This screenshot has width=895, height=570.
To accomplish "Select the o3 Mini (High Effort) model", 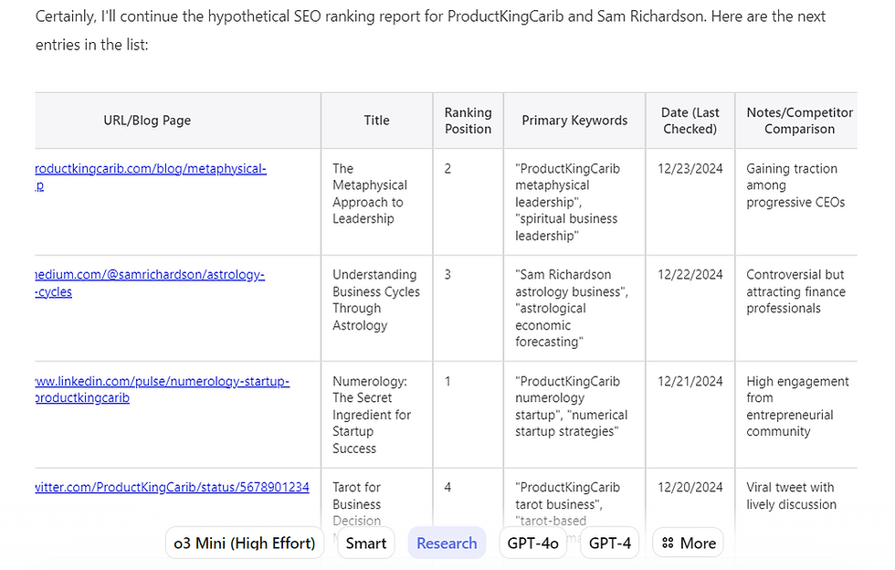I will tap(245, 543).
